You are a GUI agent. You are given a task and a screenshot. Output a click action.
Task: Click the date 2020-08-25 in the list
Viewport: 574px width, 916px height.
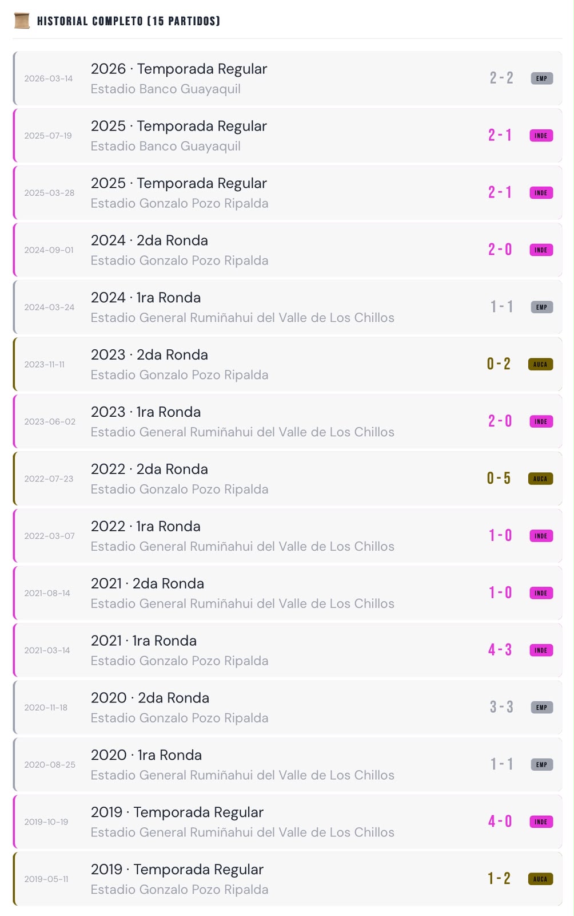(x=50, y=765)
